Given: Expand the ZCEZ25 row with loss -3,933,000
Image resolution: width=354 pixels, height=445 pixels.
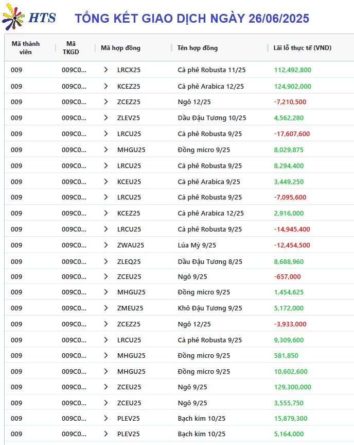Looking at the screenshot, I should (106, 324).
